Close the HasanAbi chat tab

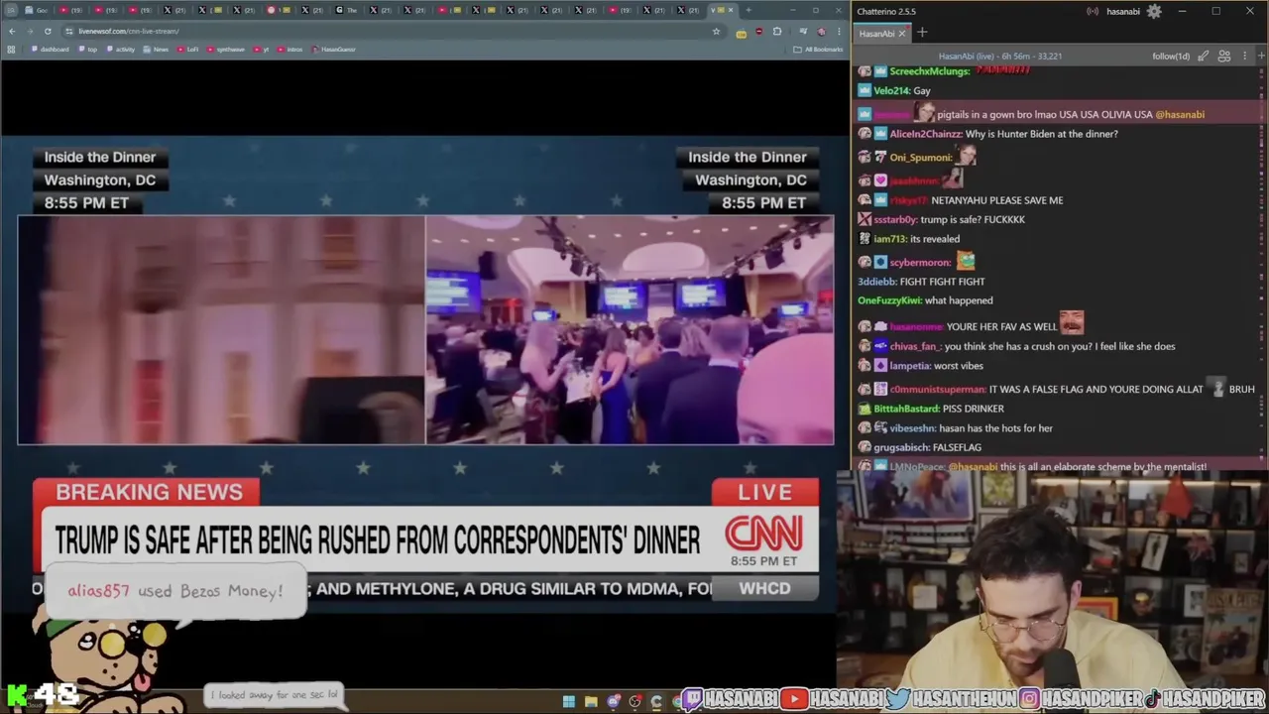click(902, 34)
